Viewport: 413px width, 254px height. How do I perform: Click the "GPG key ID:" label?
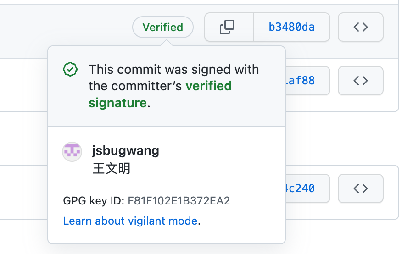94,201
